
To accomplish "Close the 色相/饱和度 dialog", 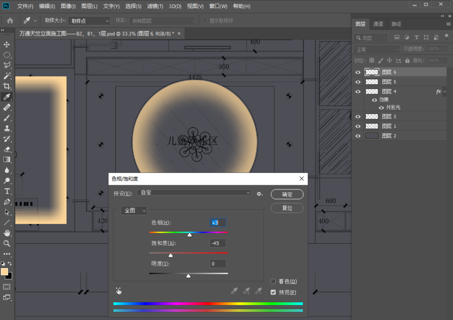I will click(x=301, y=178).
